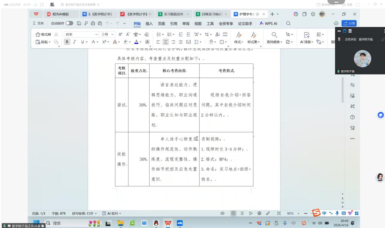Click the clear formatting eraser icon
385x228 pixels.
[147, 34]
